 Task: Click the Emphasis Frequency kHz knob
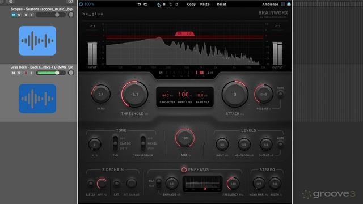click(233, 184)
